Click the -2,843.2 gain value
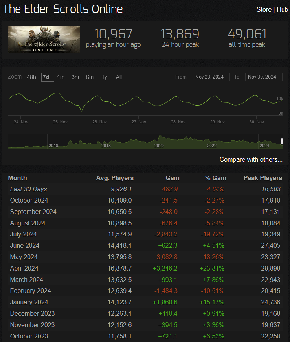 pos(166,234)
